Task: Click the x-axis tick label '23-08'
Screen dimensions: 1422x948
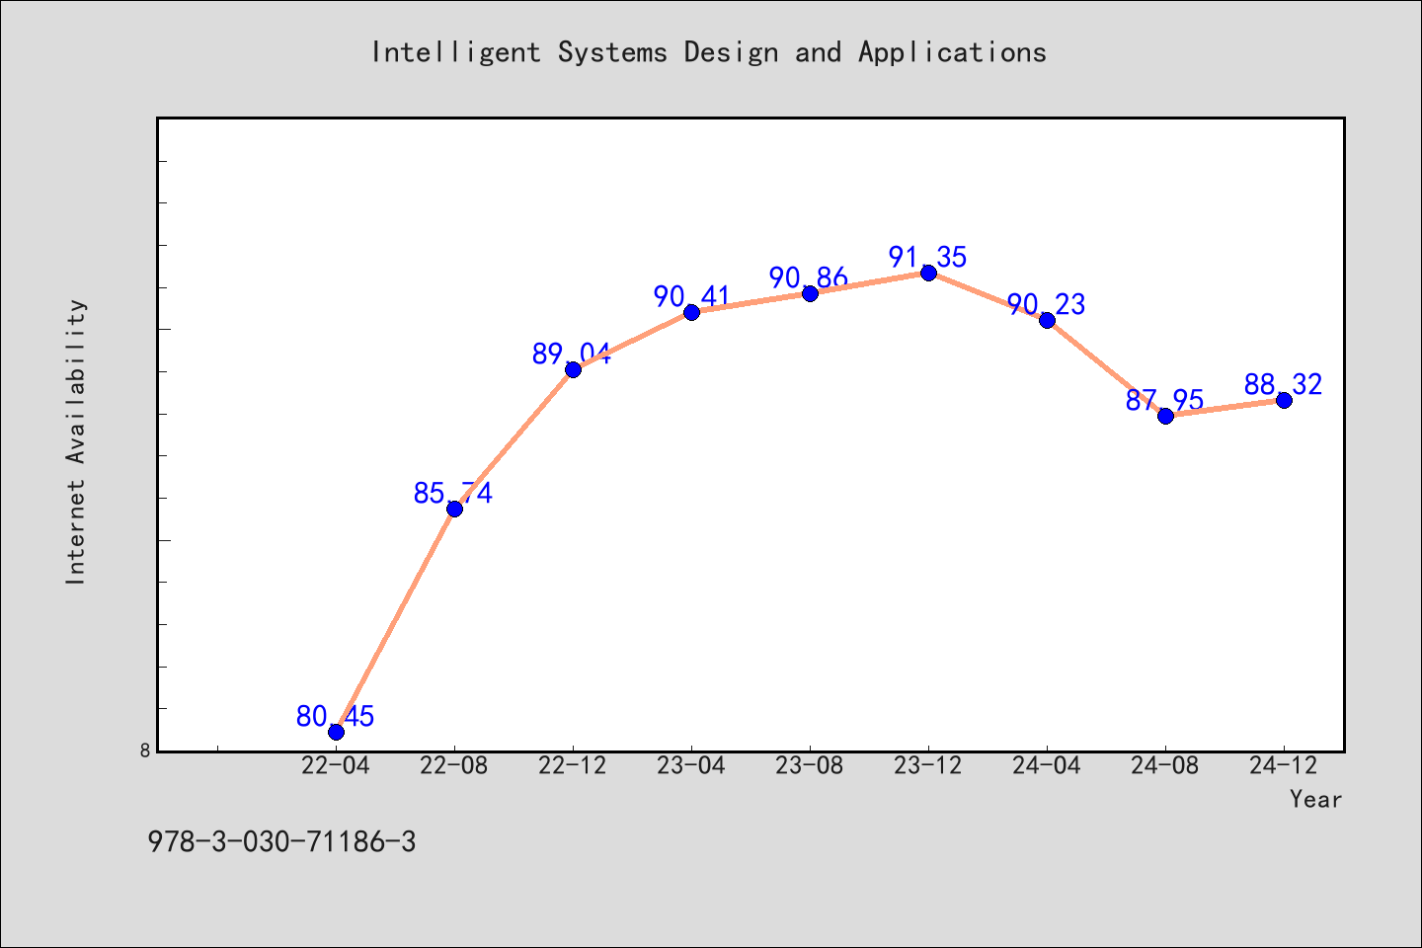Action: 810,766
